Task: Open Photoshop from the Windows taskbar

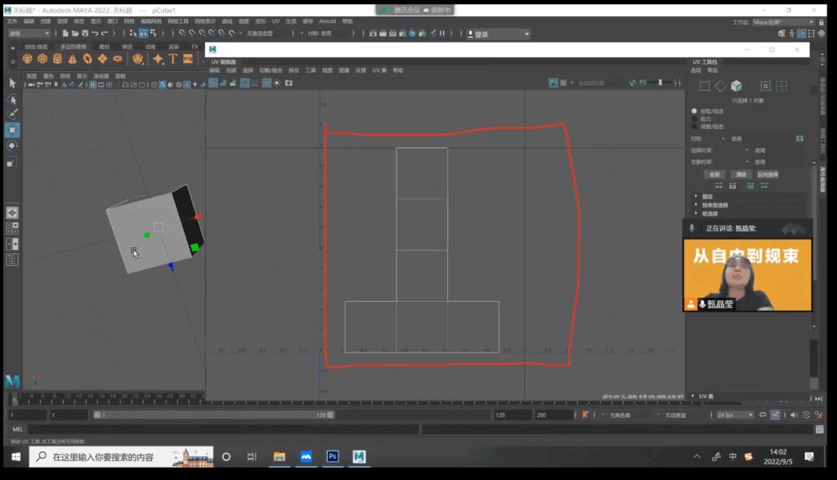Action: 333,456
